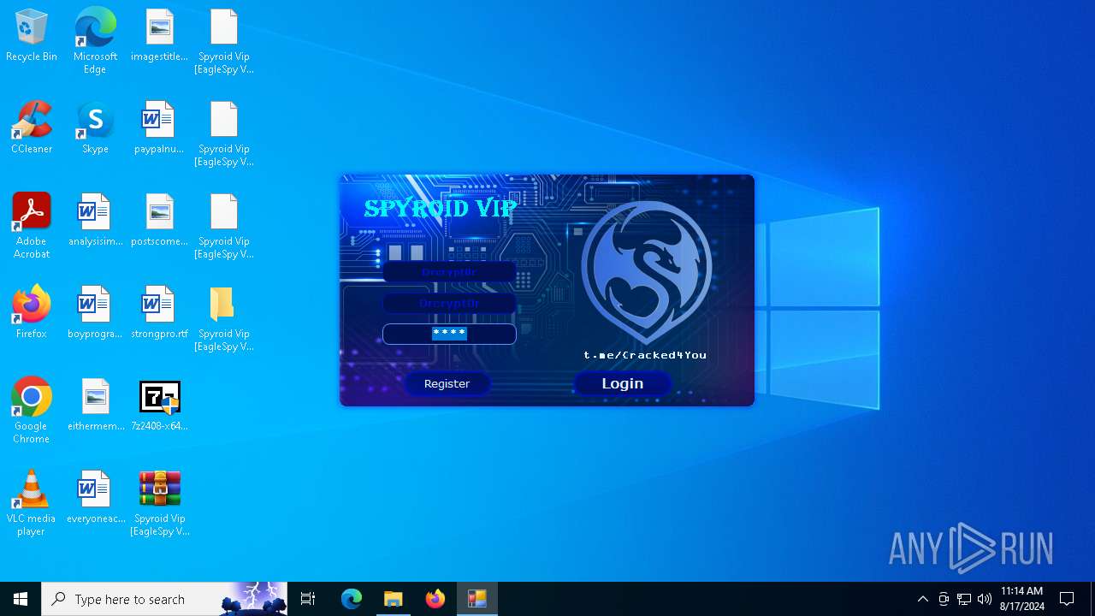Open the network status tray icon
The height and width of the screenshot is (616, 1095).
click(x=964, y=599)
